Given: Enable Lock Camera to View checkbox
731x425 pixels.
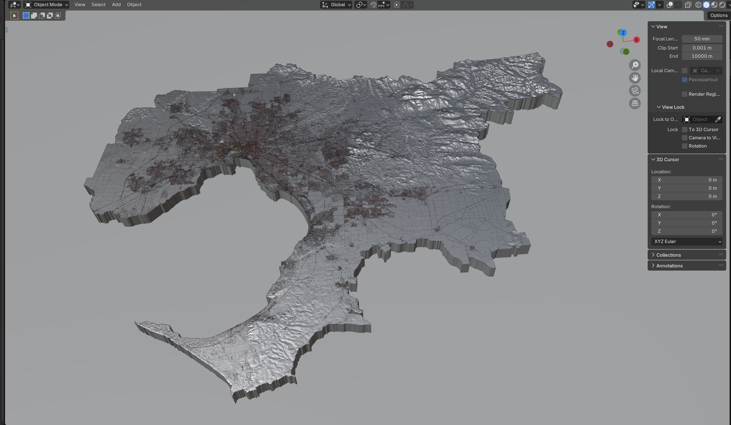Looking at the screenshot, I should pos(685,138).
